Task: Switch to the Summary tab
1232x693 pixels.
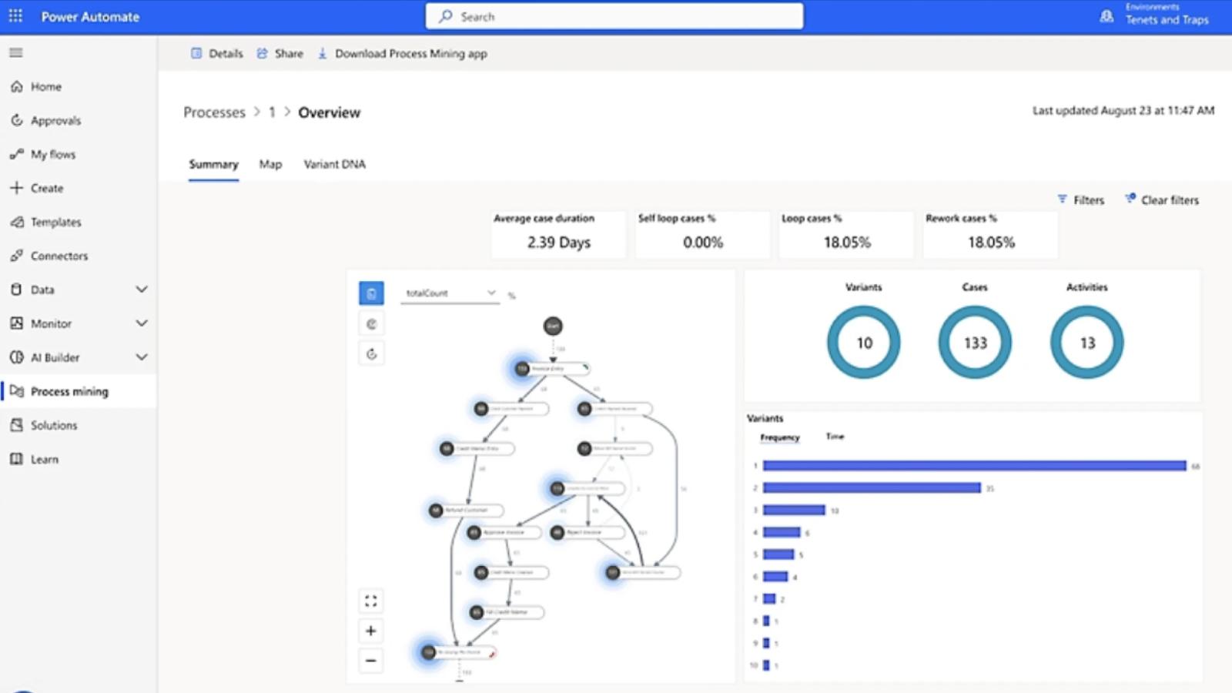Action: [x=213, y=165]
